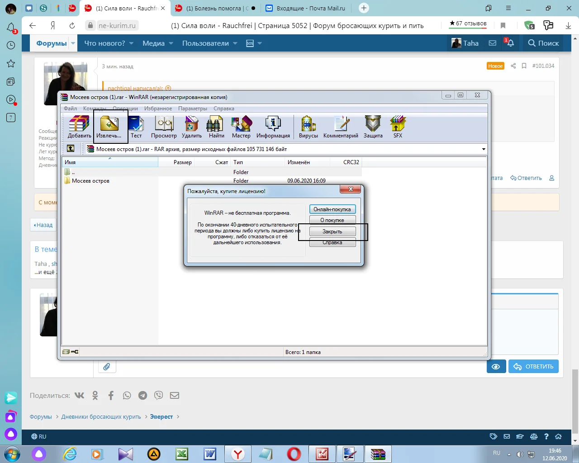This screenshot has height=463, width=579.
Task: Click the Защита (Protect) shield icon
Action: click(373, 127)
